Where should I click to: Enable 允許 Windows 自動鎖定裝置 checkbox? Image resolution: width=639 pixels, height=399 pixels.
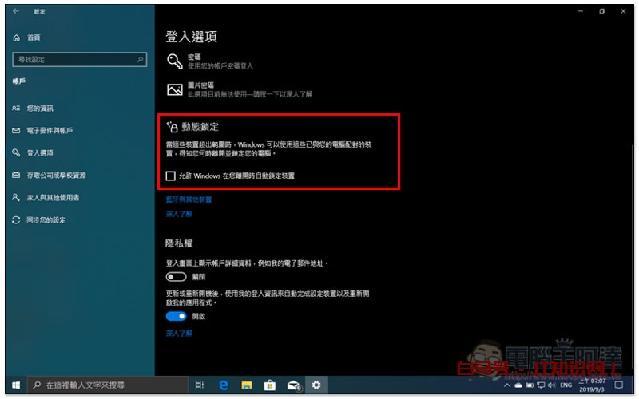click(170, 176)
